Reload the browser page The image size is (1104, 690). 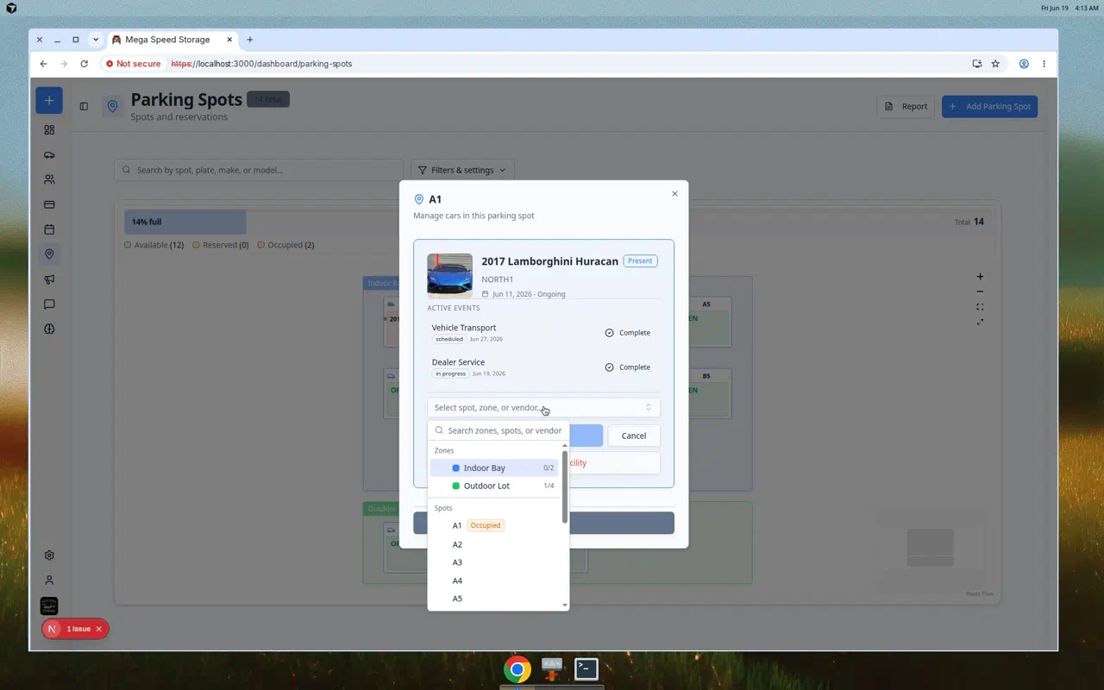click(x=84, y=64)
